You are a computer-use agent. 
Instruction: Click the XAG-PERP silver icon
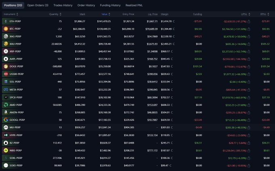click(x=6, y=36)
